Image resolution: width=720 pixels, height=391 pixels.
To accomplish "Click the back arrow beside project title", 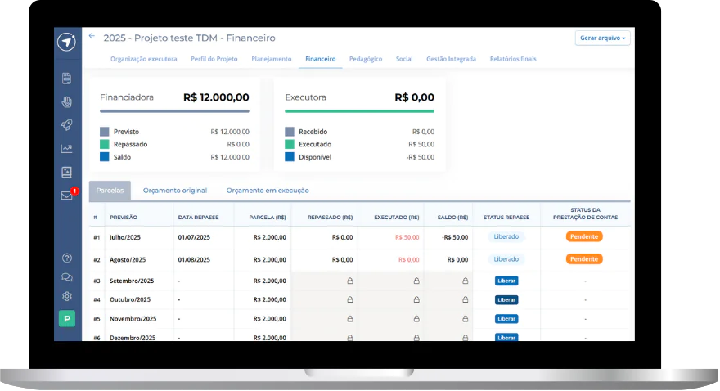I will 92,36.
